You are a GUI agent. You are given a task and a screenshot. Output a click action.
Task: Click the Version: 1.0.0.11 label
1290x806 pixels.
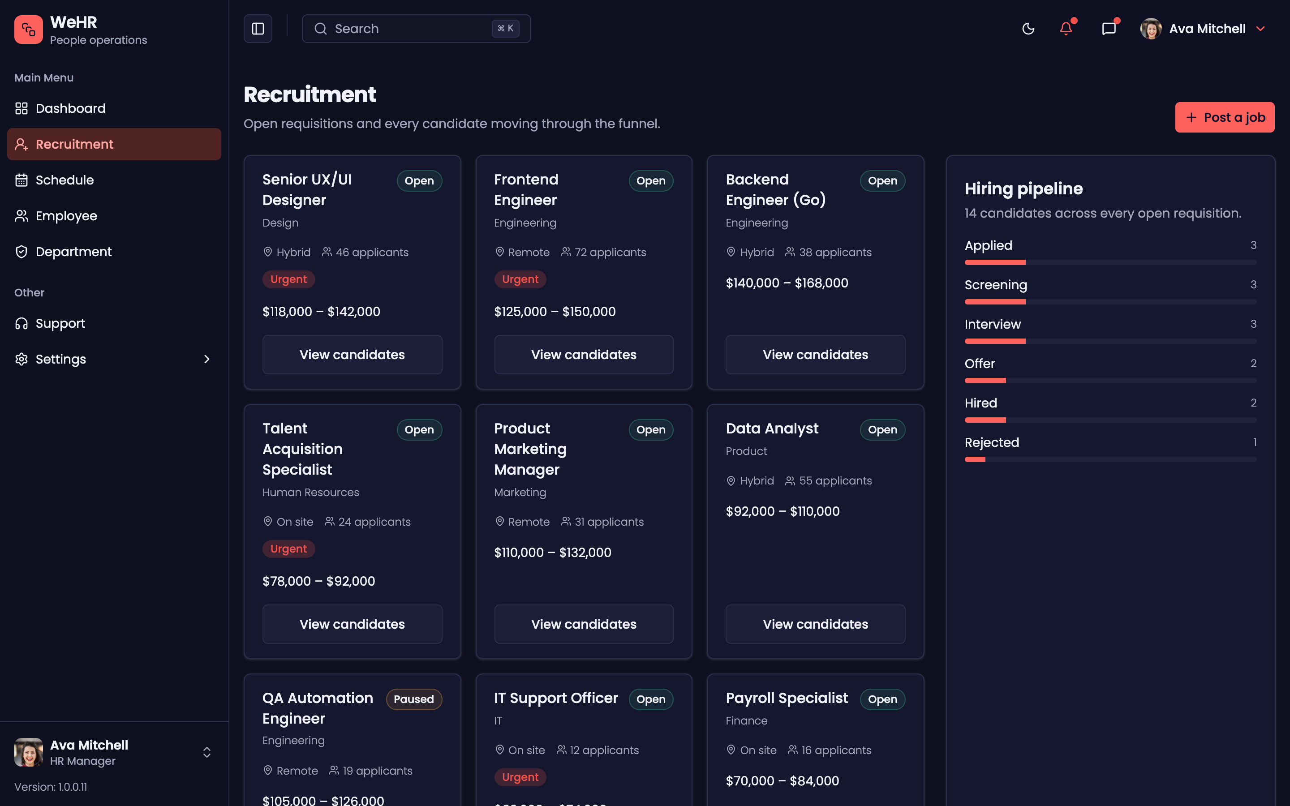point(51,787)
